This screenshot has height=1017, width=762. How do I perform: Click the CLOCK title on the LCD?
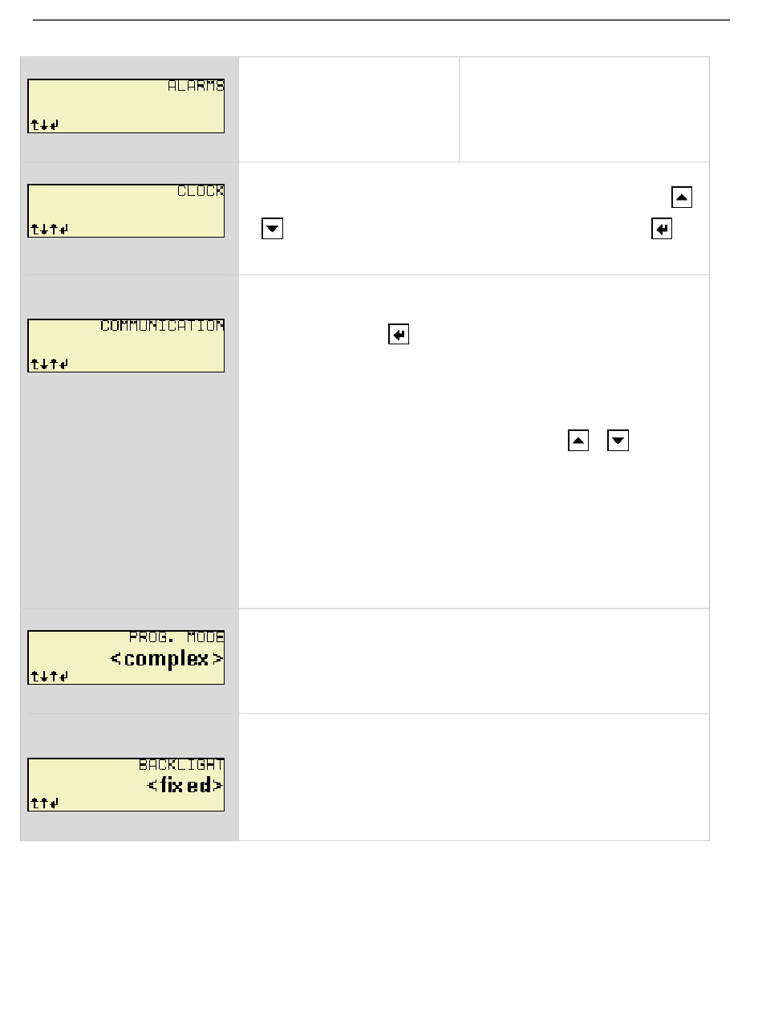tap(201, 191)
